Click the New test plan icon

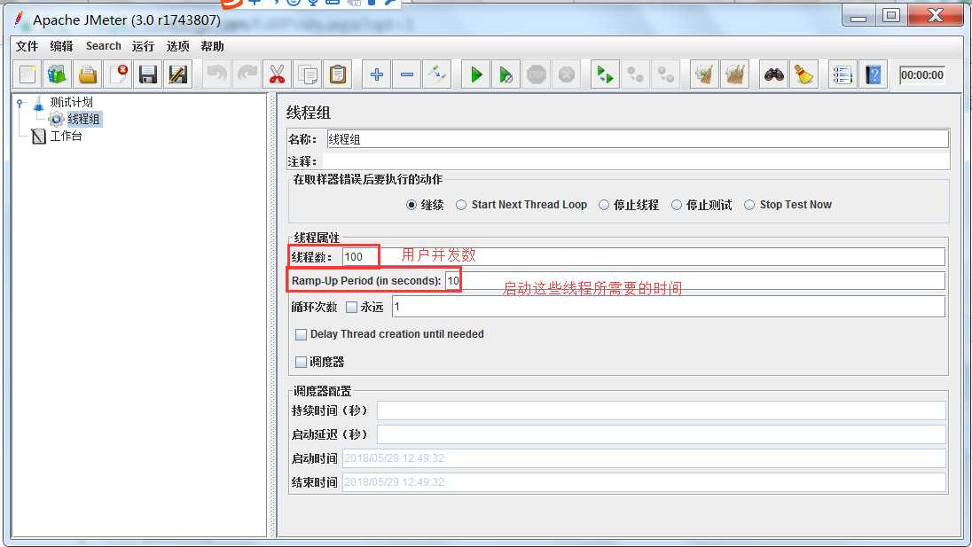tap(27, 75)
